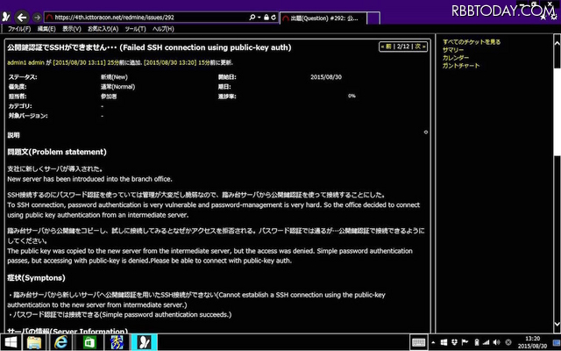
Task: Open the ファイル(F) menu
Action: (19, 29)
